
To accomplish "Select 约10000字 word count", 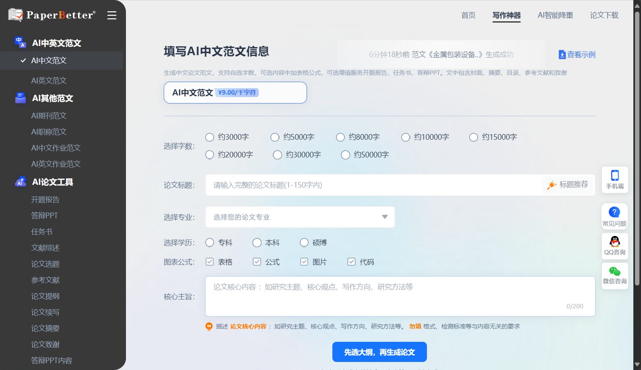I will (406, 137).
